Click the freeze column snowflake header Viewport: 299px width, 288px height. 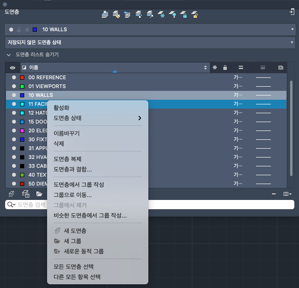click(215, 68)
